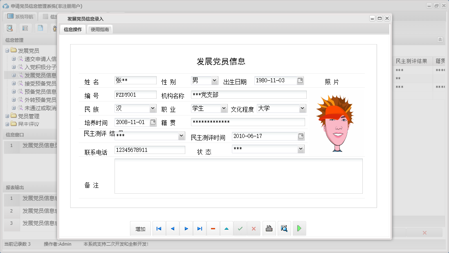The image size is (449, 253).
Task: Go to the previous record
Action: point(172,228)
